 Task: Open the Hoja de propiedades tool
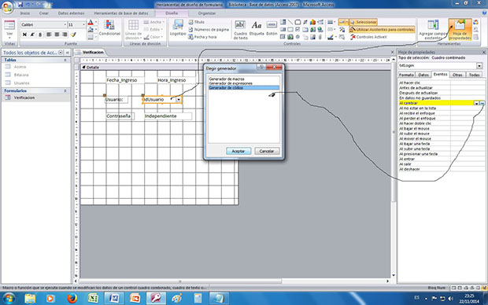(460, 30)
